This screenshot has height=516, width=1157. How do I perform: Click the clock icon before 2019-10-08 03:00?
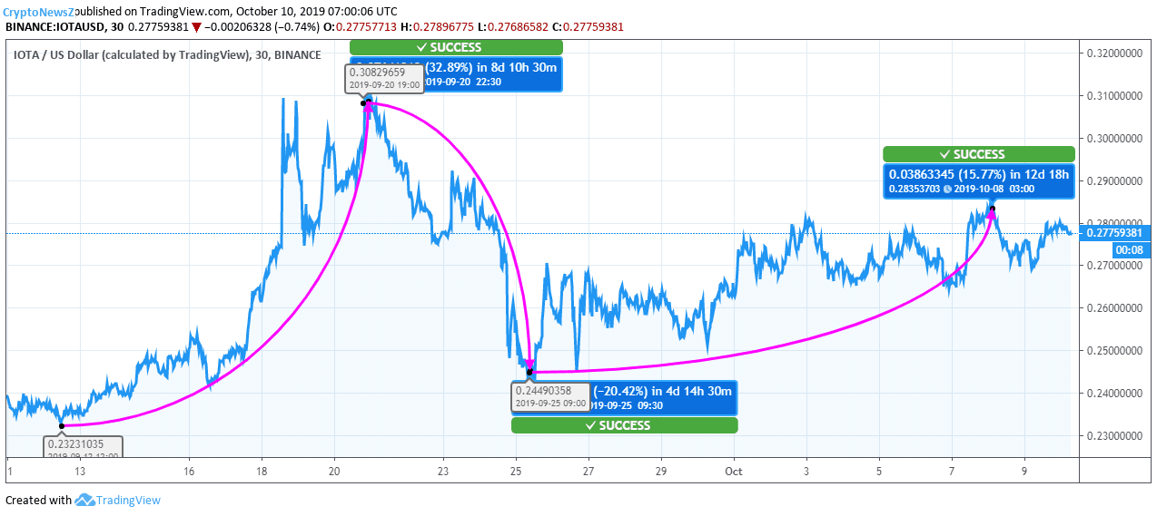click(947, 189)
